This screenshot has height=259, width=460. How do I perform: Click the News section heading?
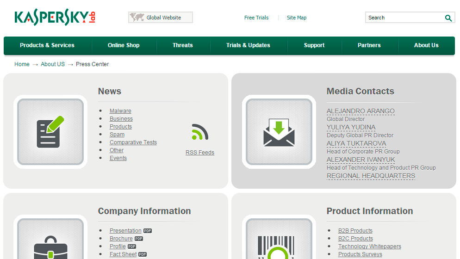[109, 91]
